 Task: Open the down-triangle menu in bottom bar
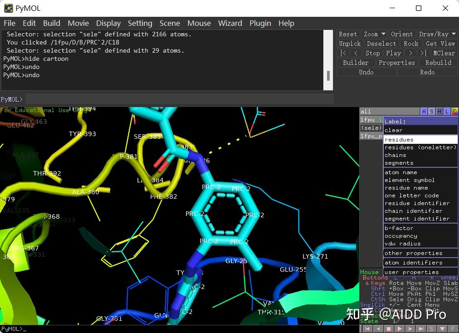pyautogui.click(x=442, y=329)
